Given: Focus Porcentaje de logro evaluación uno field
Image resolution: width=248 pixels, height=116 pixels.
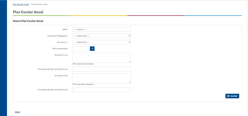Looking at the screenshot, I should [102, 69].
